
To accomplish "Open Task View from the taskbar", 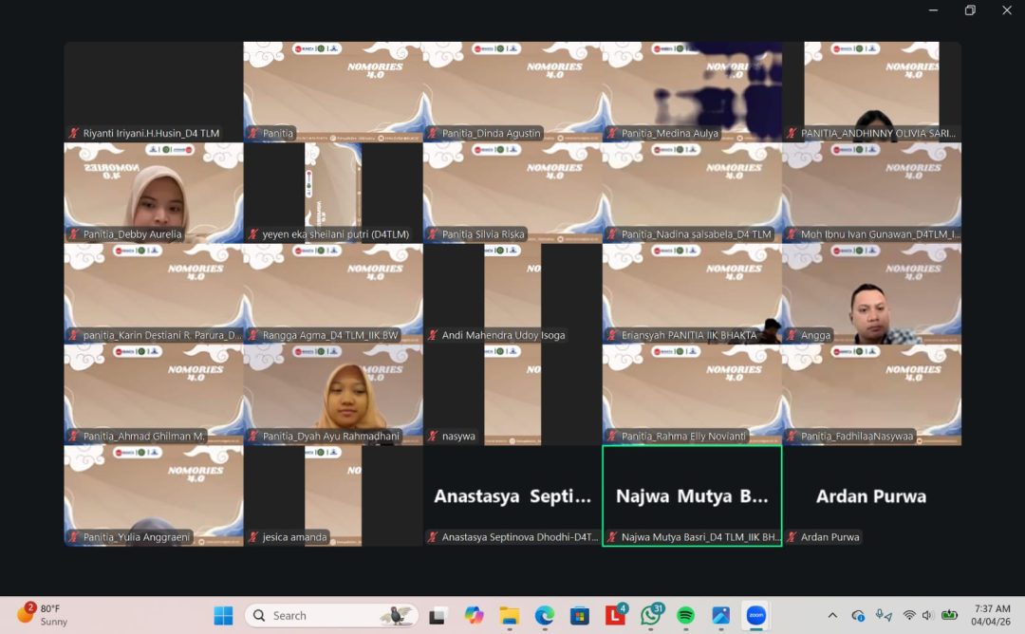I will (x=438, y=615).
